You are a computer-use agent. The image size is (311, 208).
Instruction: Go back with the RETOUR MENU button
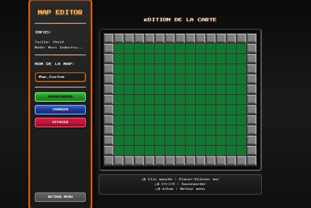tap(60, 197)
